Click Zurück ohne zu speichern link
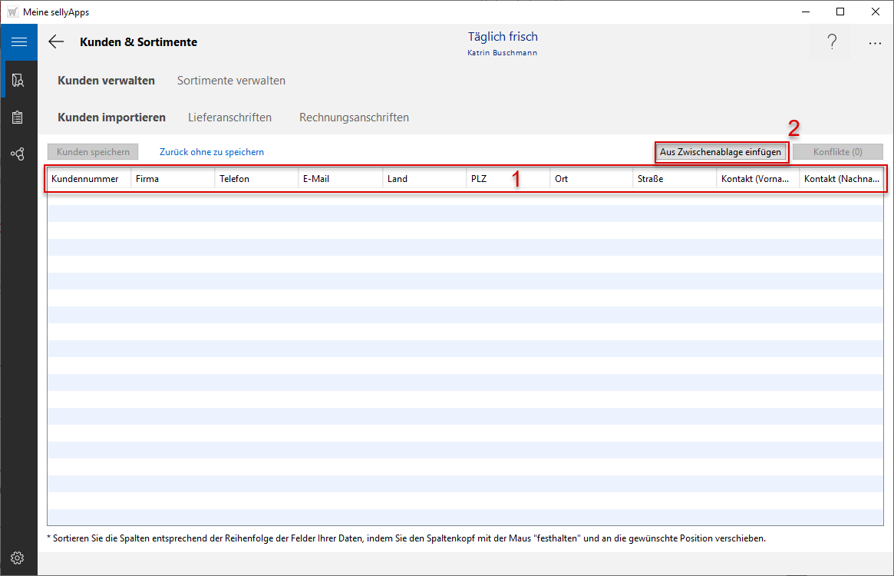 point(212,152)
